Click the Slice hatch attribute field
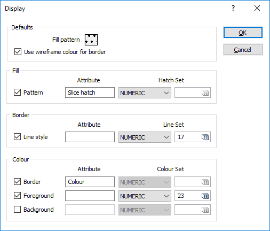The height and width of the screenshot is (231, 270). (90, 93)
